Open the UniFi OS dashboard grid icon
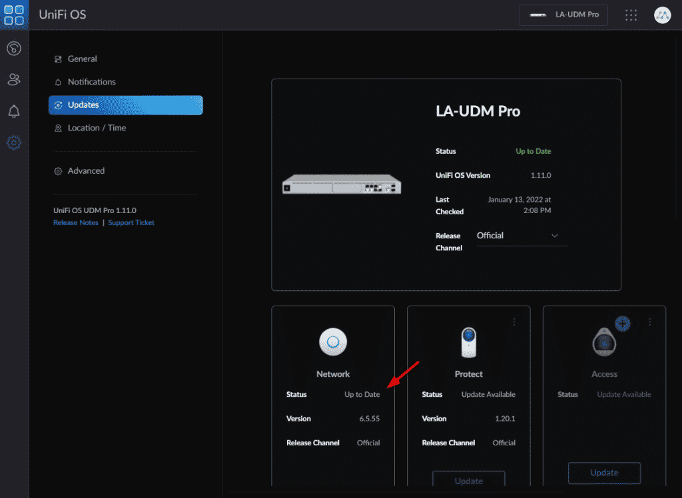 (14, 15)
